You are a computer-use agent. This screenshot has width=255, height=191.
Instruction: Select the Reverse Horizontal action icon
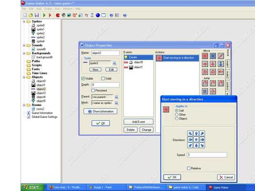coord(205,71)
